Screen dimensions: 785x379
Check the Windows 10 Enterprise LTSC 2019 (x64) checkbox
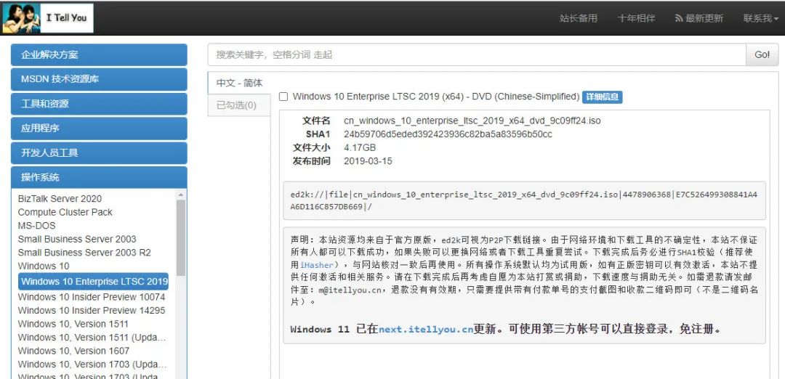[x=283, y=97]
